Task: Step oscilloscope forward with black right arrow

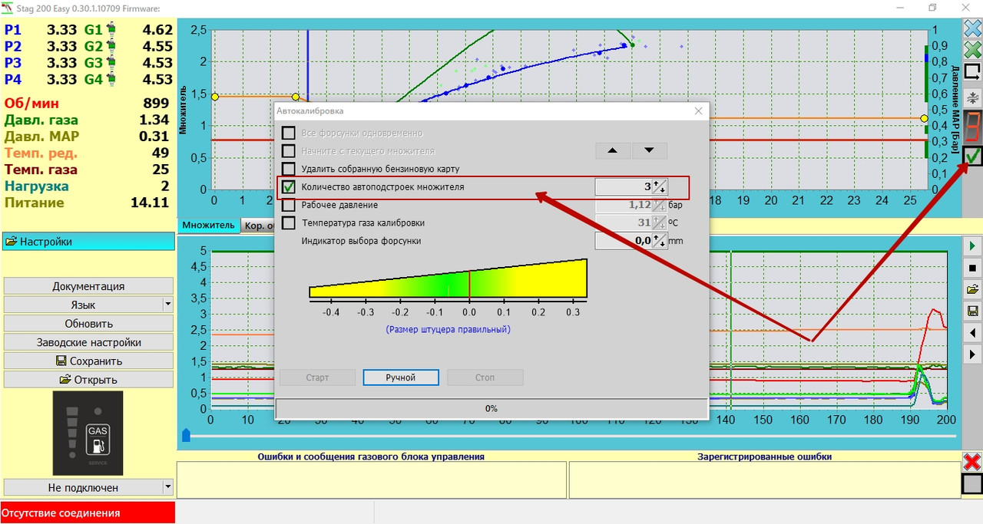Action: [x=972, y=355]
